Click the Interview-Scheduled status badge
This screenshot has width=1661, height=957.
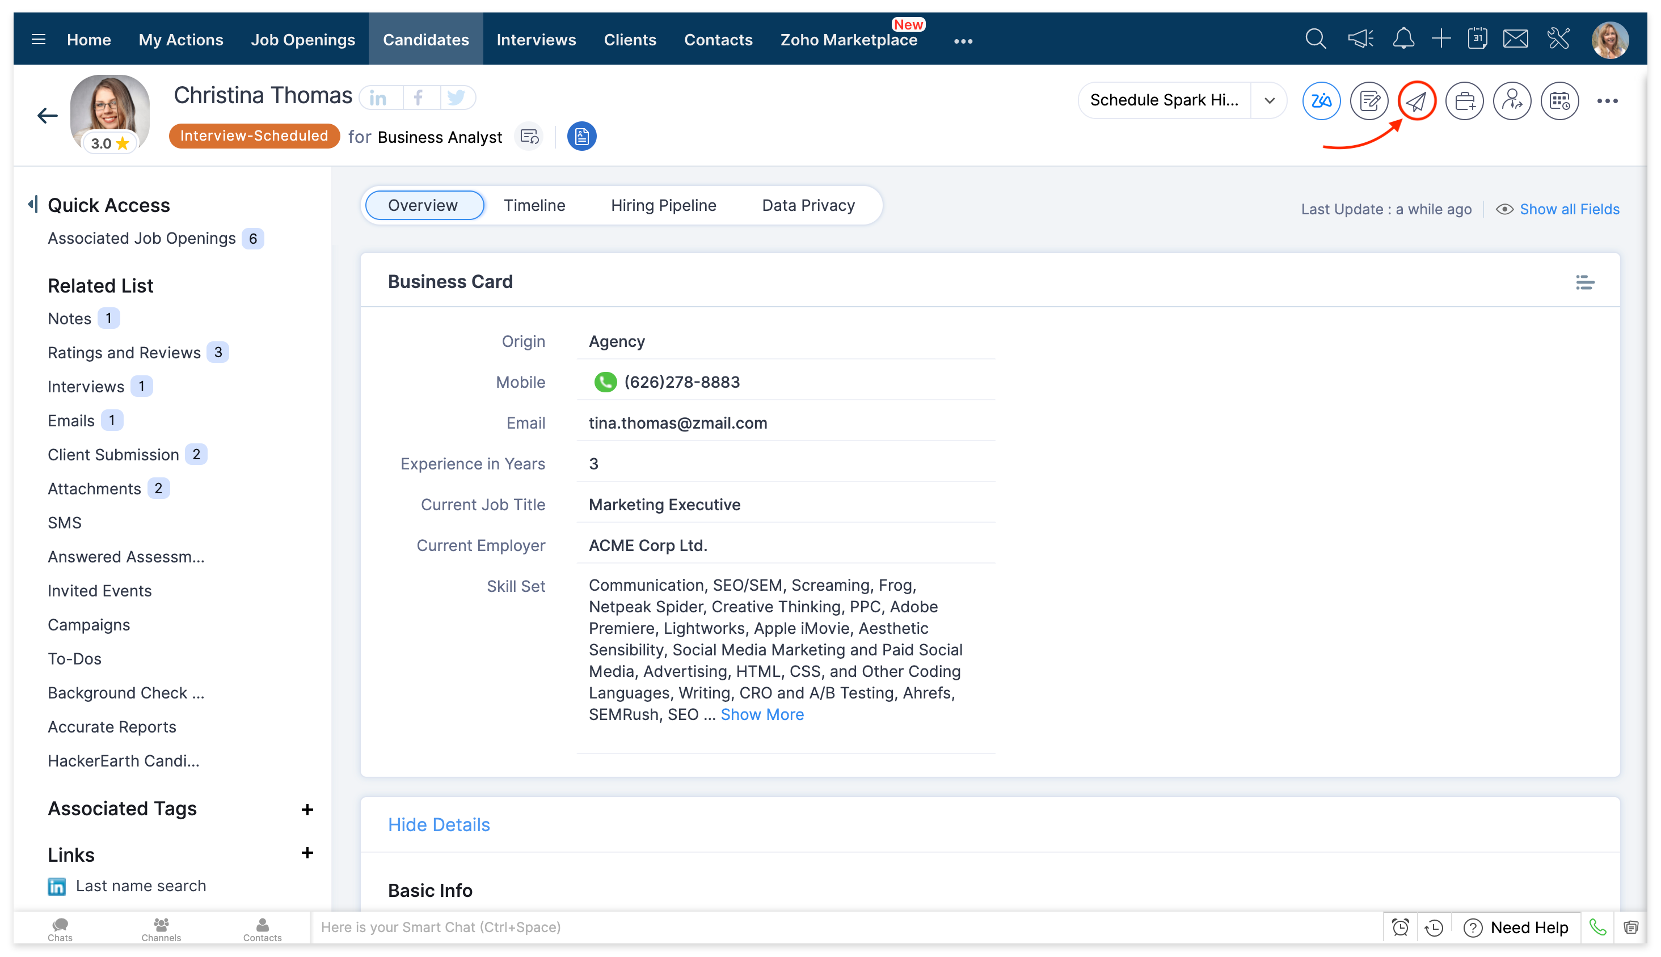254,135
